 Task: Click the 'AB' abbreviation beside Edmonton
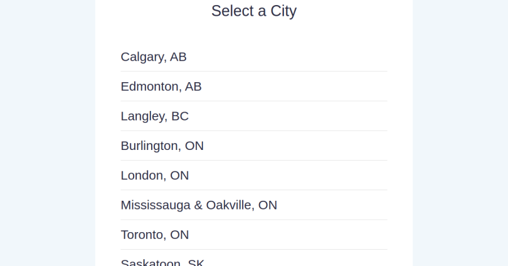[x=193, y=87]
